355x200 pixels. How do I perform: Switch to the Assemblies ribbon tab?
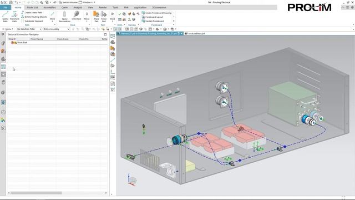coord(49,7)
